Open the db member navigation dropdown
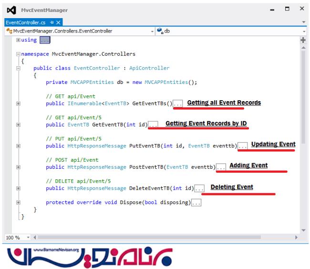310x269 pixels. (x=303, y=31)
